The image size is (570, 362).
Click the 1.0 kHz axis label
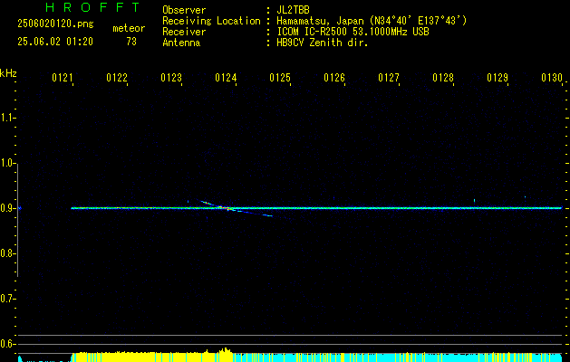pyautogui.click(x=7, y=163)
